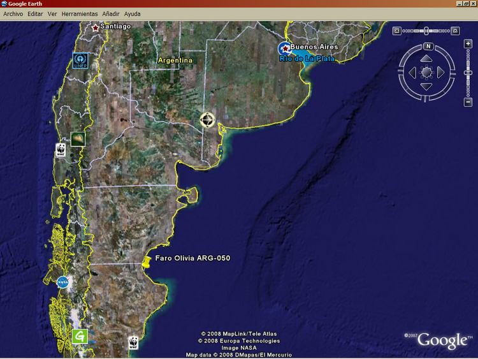Image resolution: width=478 pixels, height=359 pixels.
Task: Pan the map left with compass arrow
Action: click(x=412, y=73)
